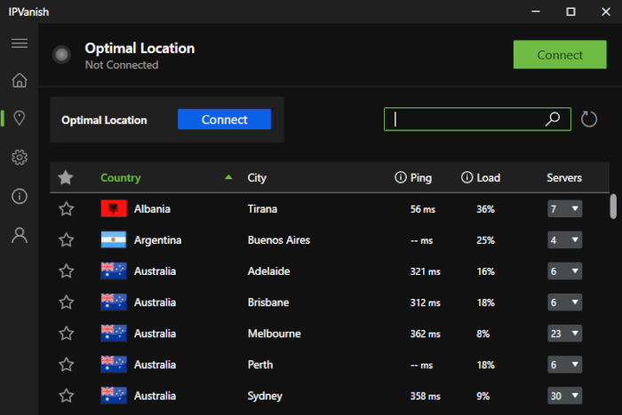Click the server list scrollbar thumb

pos(613,206)
